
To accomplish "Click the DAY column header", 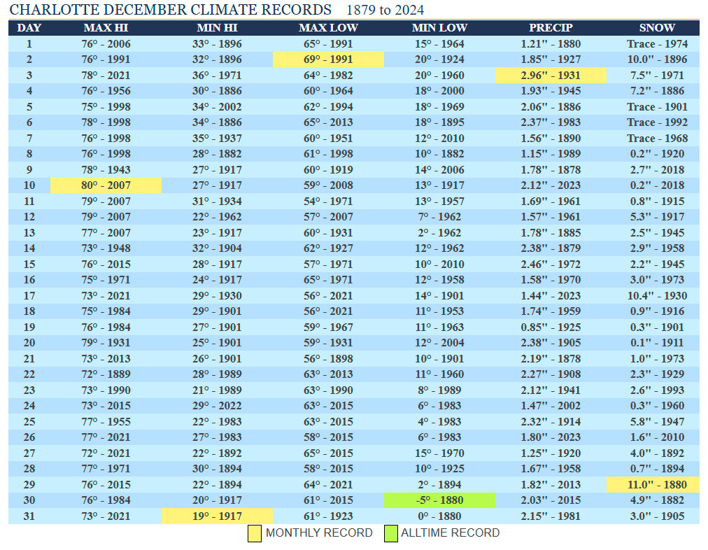I will 29,28.
